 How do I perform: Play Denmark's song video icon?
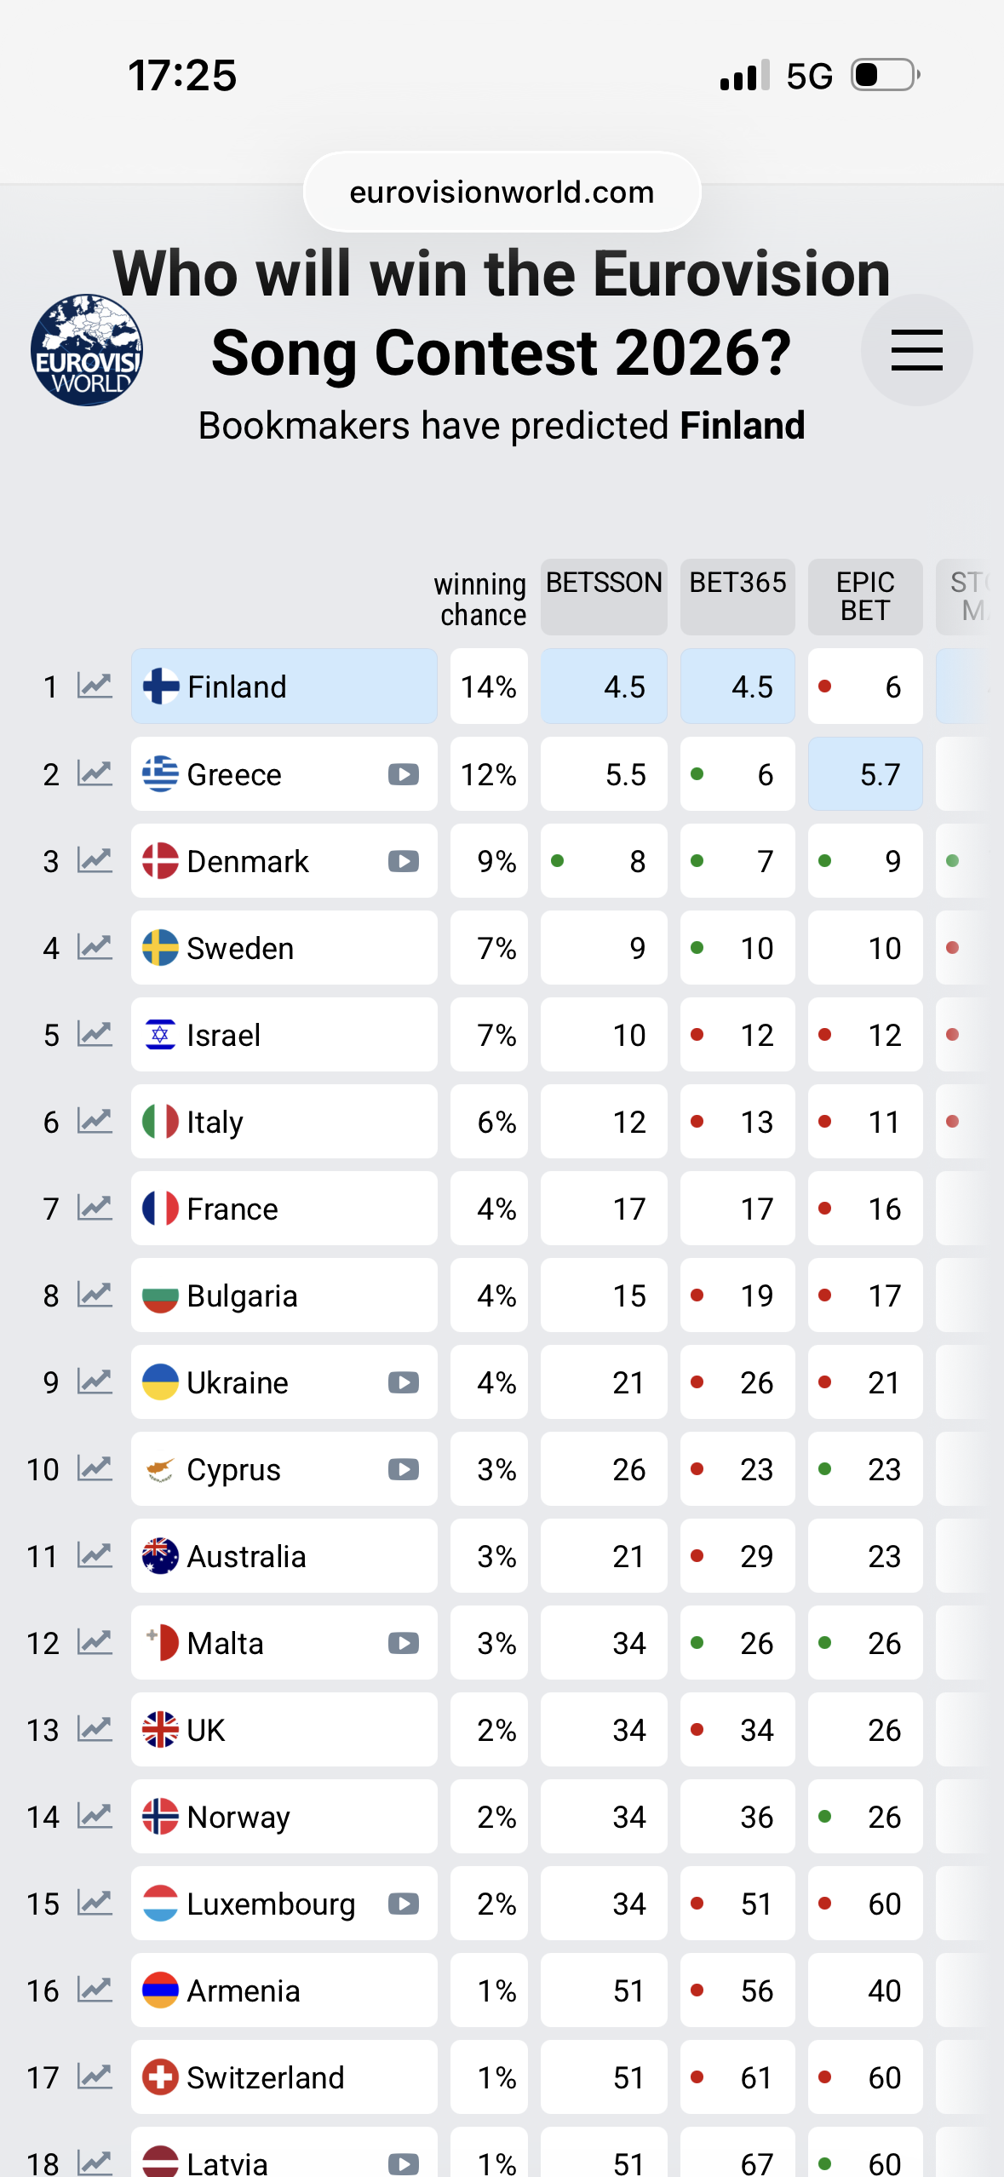coord(404,861)
